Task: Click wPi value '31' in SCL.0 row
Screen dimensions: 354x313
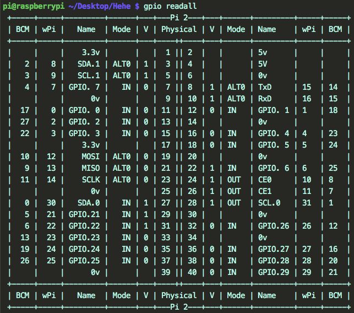Action: (x=307, y=203)
